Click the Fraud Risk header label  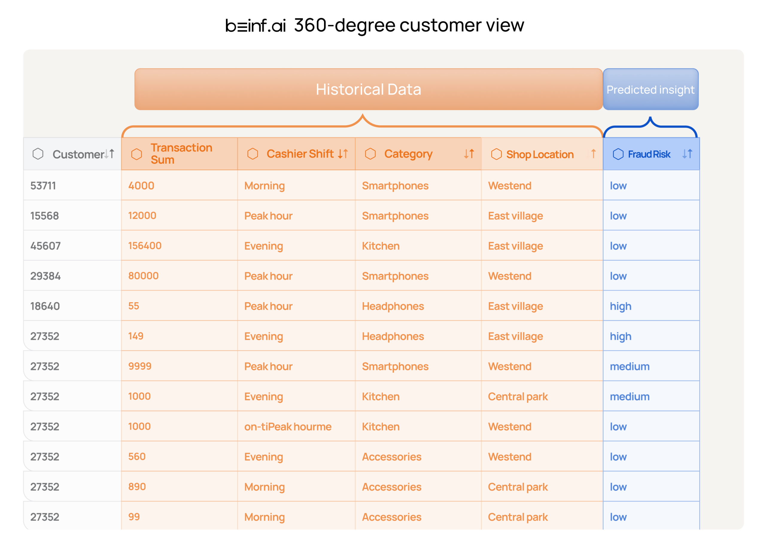[649, 154]
